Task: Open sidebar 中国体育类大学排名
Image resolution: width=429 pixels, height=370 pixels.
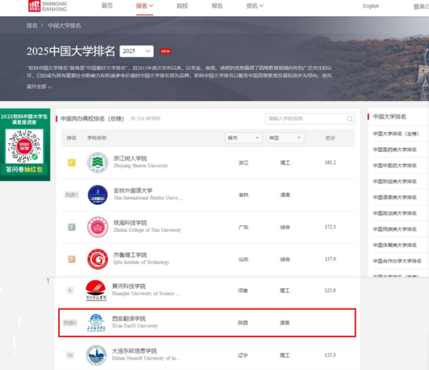Action: (395, 245)
